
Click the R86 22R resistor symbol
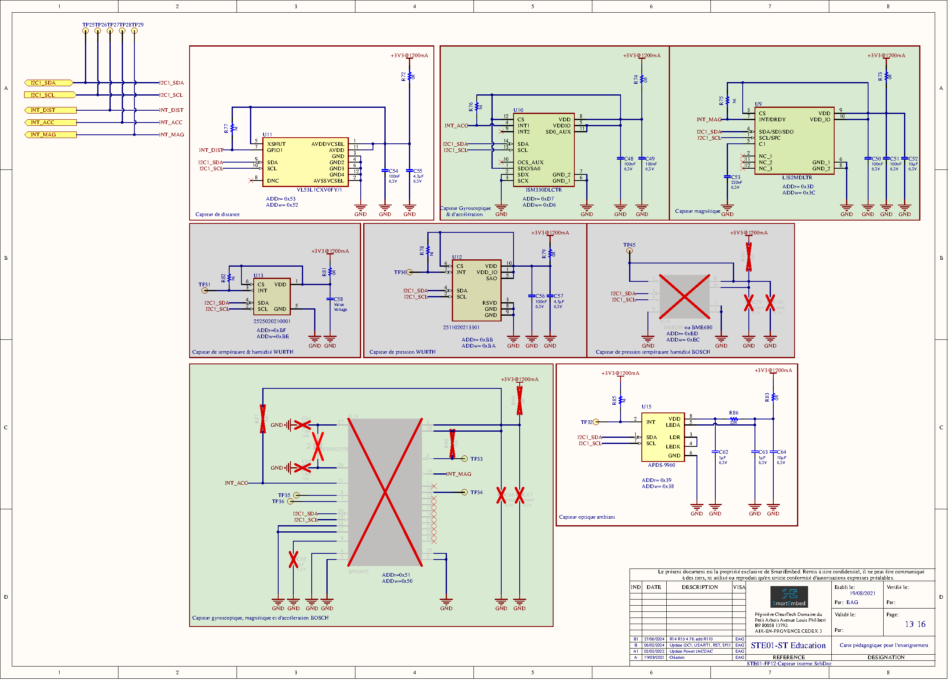[x=734, y=419]
